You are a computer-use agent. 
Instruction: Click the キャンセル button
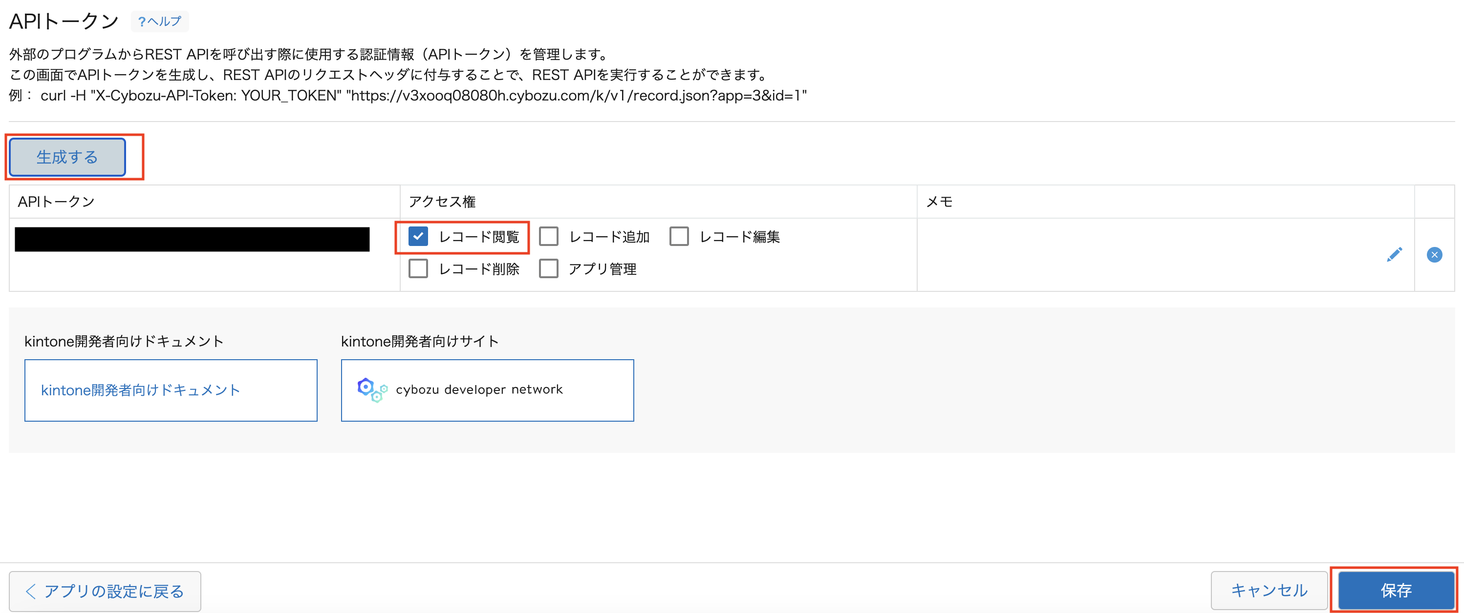pos(1269,590)
